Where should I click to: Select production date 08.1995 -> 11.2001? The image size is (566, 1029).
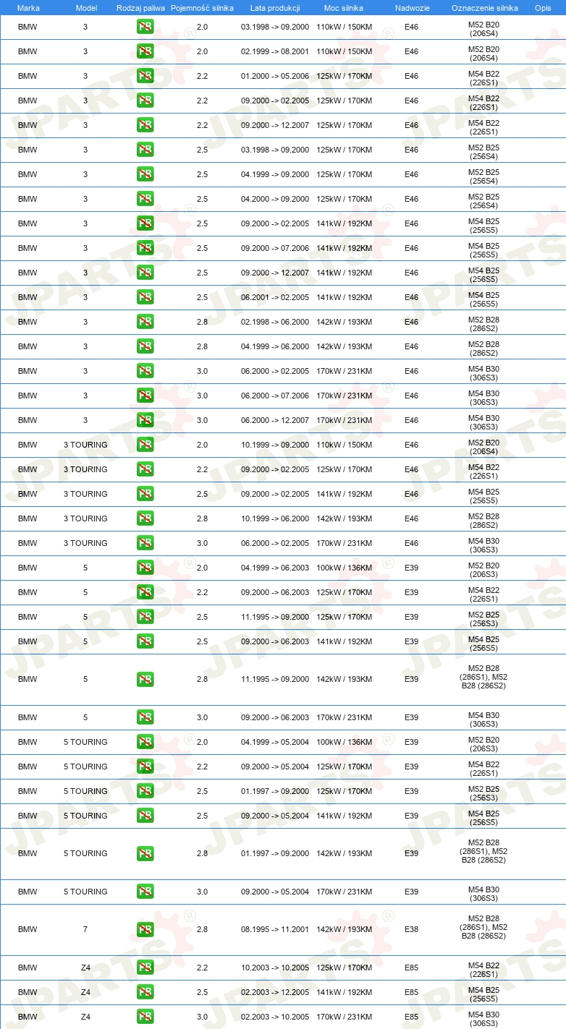tap(275, 929)
